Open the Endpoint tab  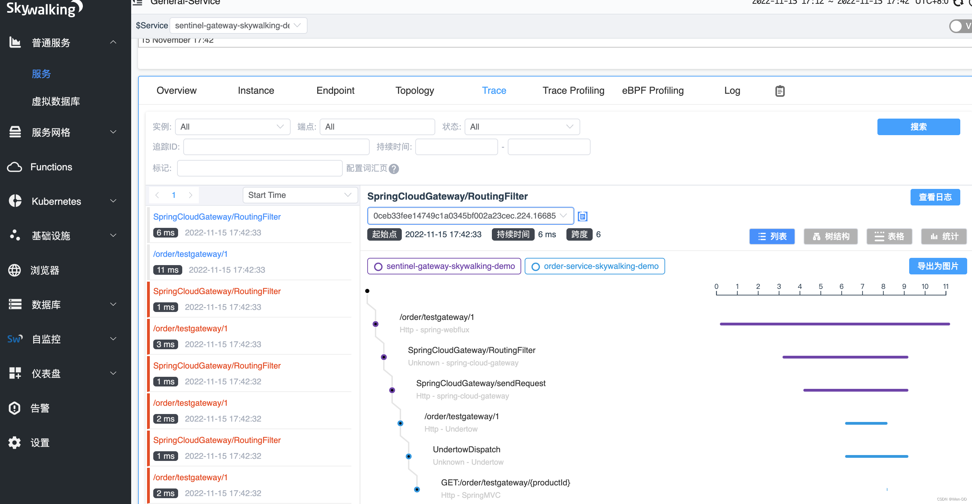tap(335, 90)
